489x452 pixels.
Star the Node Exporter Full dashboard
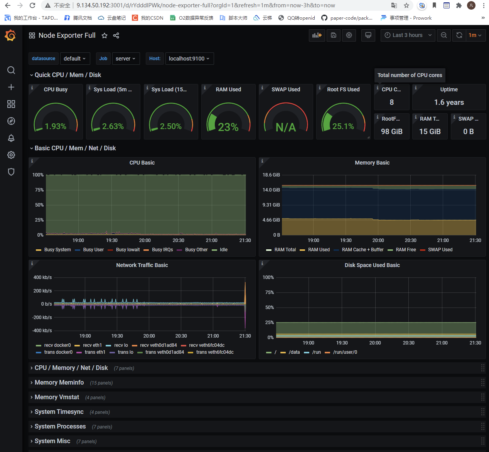(x=105, y=35)
